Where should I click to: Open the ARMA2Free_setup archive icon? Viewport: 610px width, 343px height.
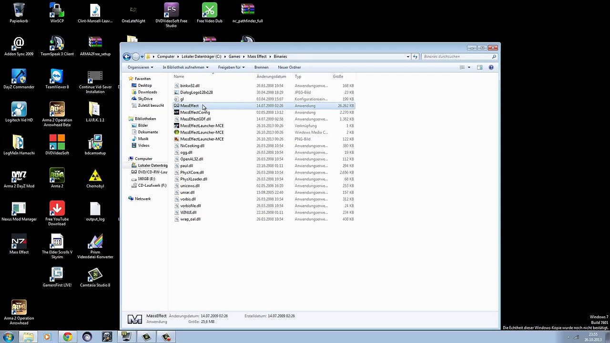coord(95,46)
